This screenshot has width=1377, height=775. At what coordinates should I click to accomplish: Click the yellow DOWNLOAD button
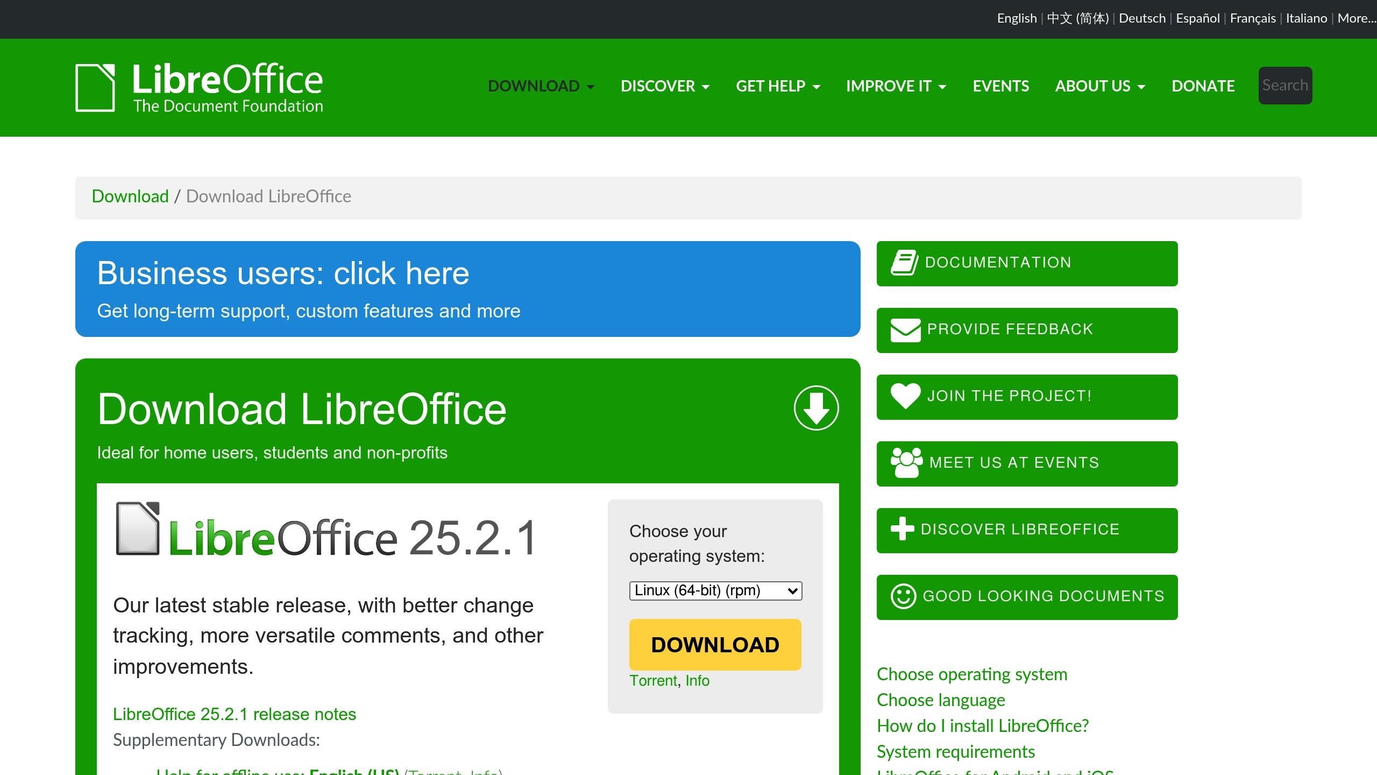715,645
